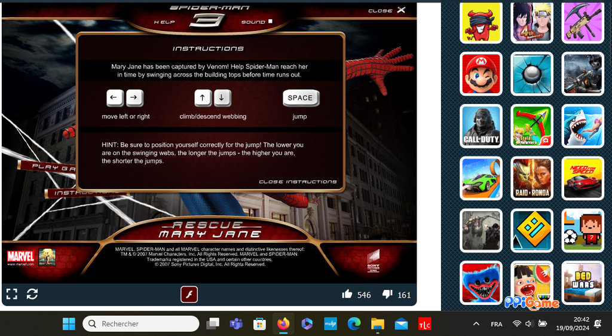Open Wi-Fi network settings in tray
Viewport: 612px width, 336px height.
tap(517, 323)
